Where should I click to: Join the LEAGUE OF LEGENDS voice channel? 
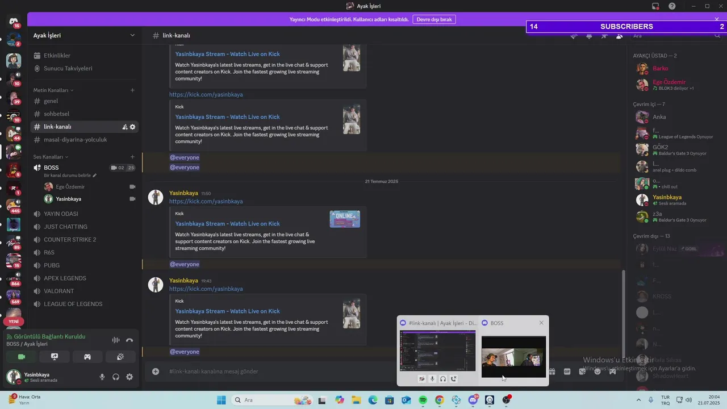coord(85,304)
